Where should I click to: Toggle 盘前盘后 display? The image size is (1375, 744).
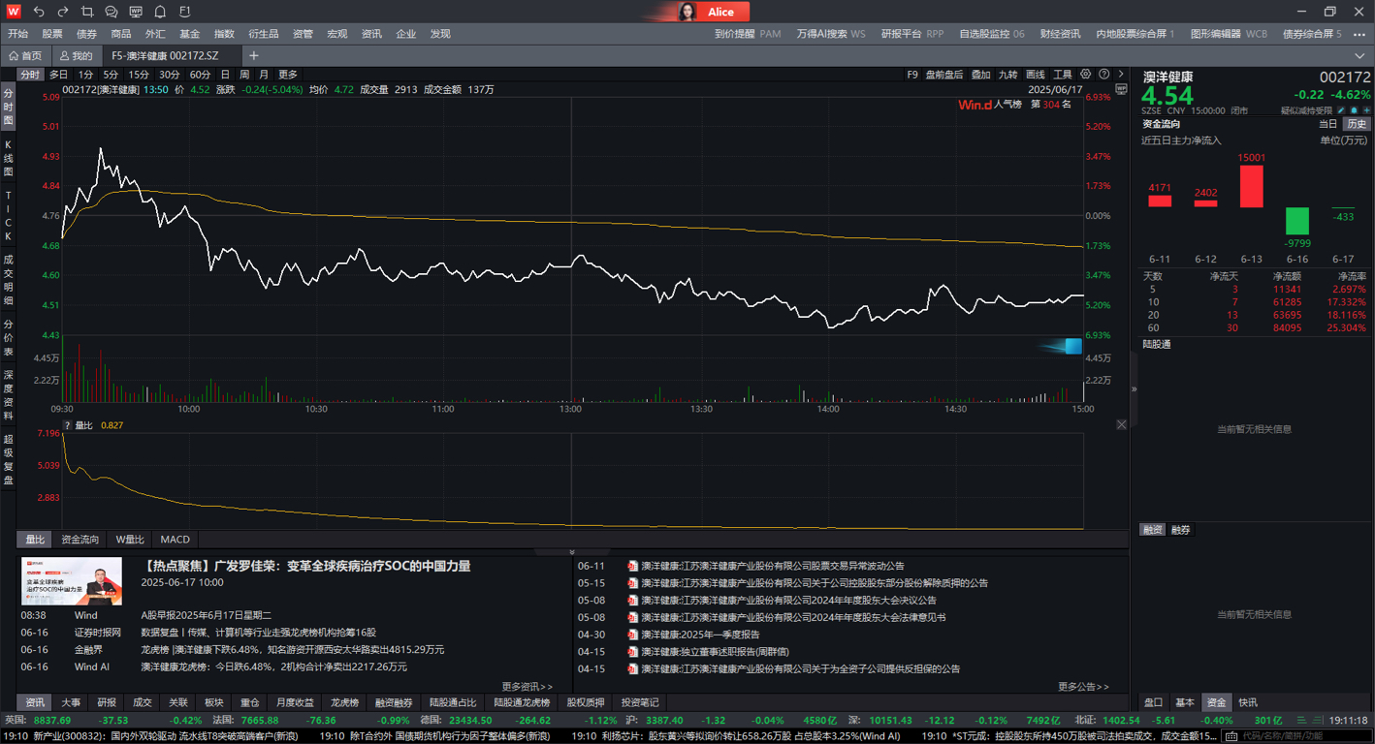coord(944,75)
